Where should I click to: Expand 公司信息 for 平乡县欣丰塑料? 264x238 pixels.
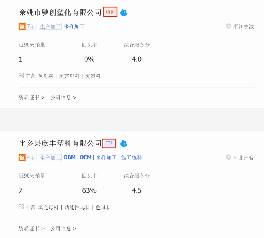[x=63, y=228]
